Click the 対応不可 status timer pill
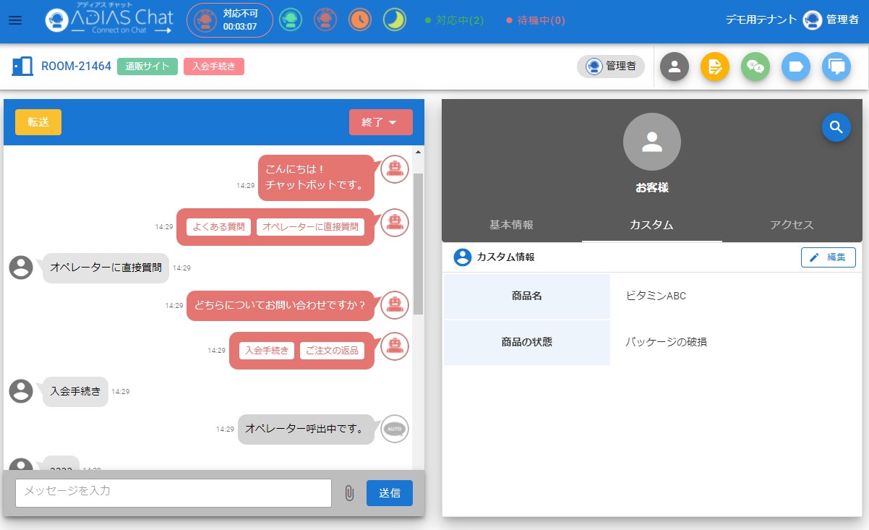The image size is (869, 530). click(x=229, y=20)
